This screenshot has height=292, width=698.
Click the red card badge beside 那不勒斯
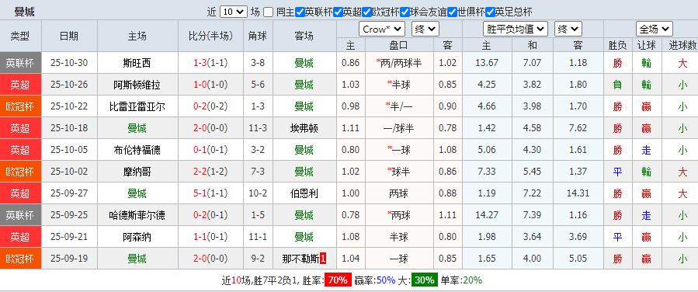(323, 259)
